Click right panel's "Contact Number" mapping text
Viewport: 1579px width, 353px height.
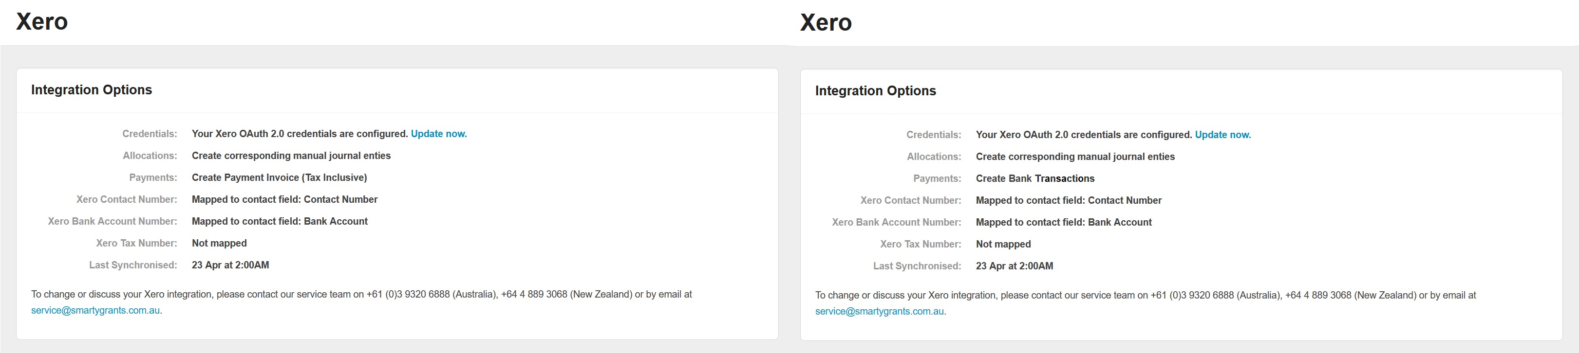[1069, 201]
